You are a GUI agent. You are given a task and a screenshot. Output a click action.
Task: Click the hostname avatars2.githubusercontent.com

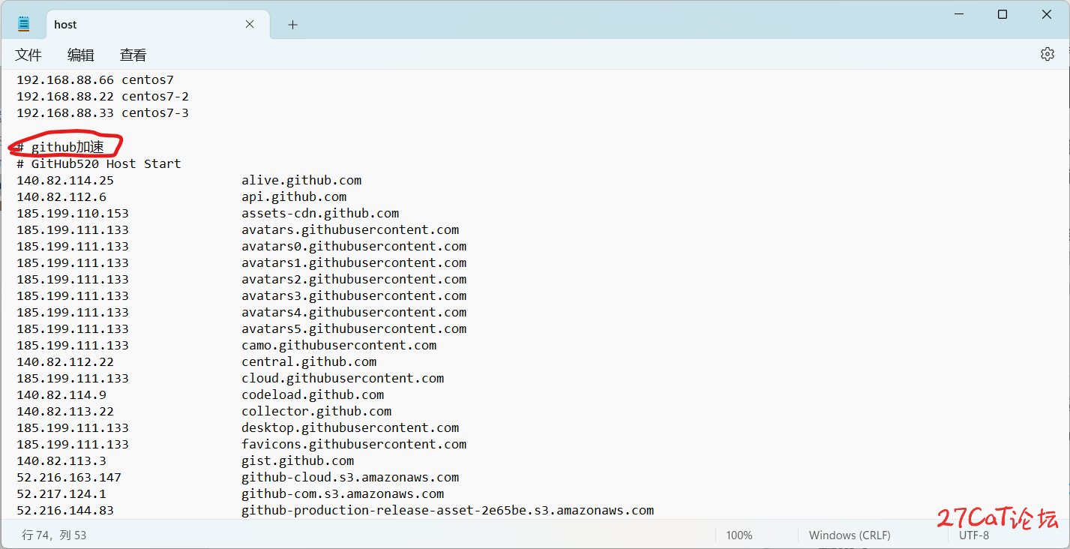pos(354,279)
